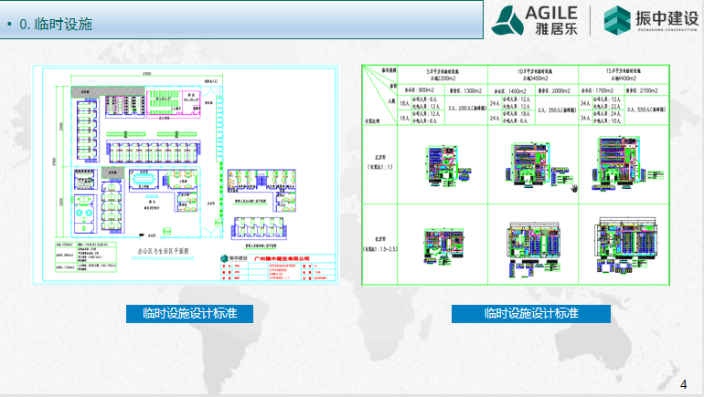Click the square layout plan under the 15万 column

click(x=627, y=163)
